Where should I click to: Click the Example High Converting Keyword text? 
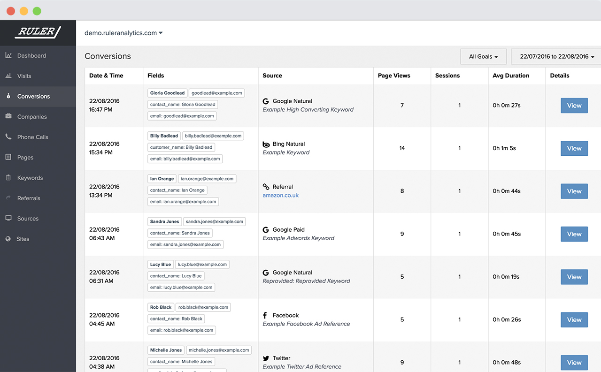tap(308, 110)
